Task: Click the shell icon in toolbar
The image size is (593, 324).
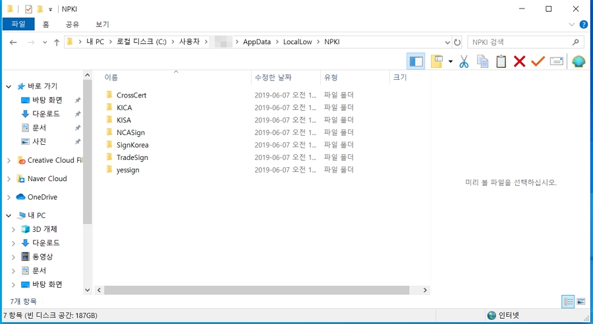Action: pyautogui.click(x=579, y=61)
